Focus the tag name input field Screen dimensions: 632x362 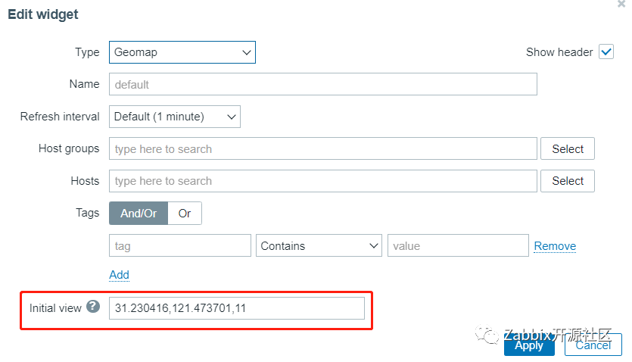(x=180, y=245)
